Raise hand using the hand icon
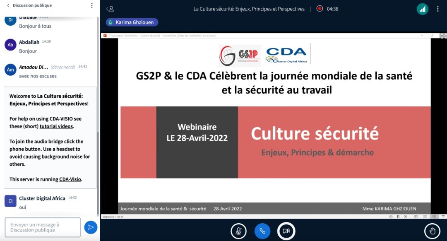The image size is (447, 241). click(x=432, y=231)
